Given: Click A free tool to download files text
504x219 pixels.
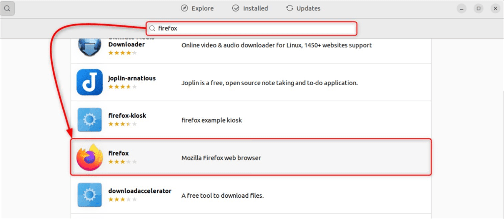Looking at the screenshot, I should (222, 195).
